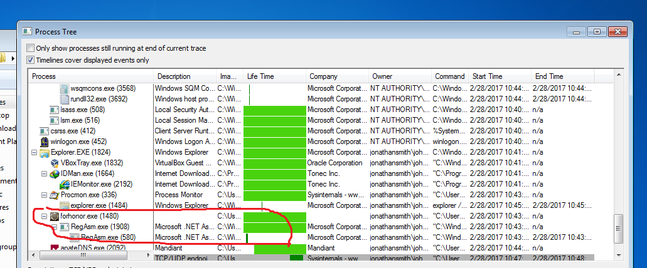Screen dimensions: 647x268
Task: Click the Company column header
Action: pos(338,76)
